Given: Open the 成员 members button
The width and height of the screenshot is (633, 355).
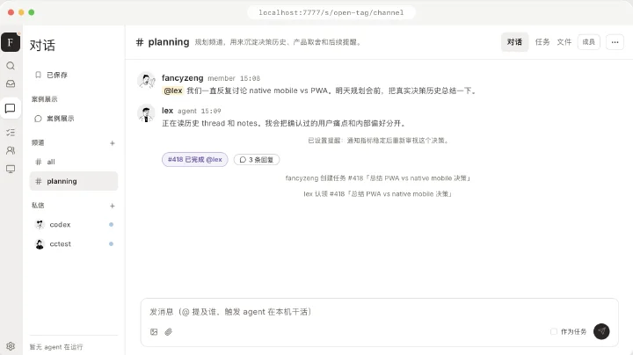Looking at the screenshot, I should 588,42.
